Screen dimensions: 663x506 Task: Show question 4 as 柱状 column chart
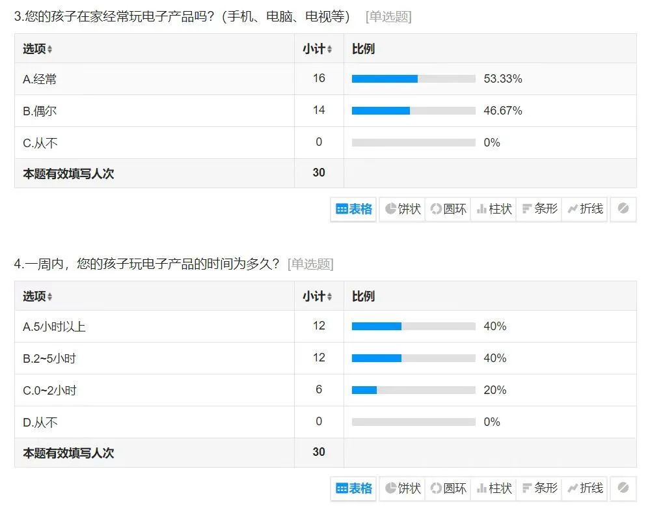(493, 488)
